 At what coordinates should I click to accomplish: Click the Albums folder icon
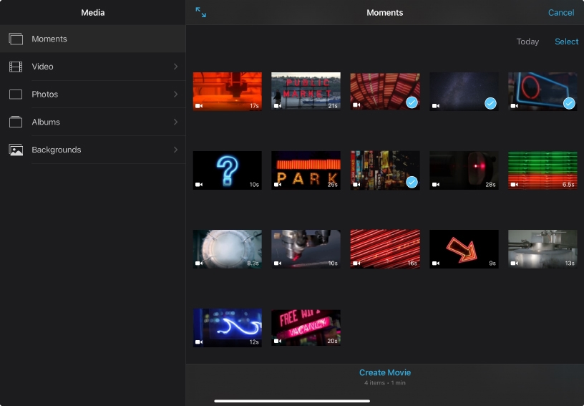[x=16, y=122]
